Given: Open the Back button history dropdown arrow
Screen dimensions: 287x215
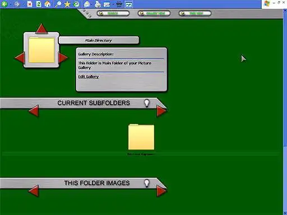Looking at the screenshot, I should pos(11,4).
